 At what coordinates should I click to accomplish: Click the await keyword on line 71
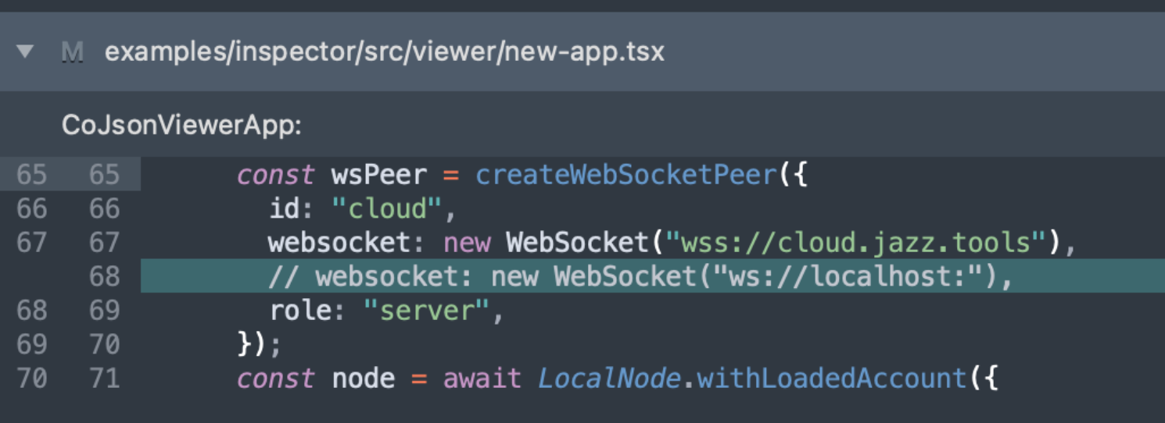tap(482, 379)
